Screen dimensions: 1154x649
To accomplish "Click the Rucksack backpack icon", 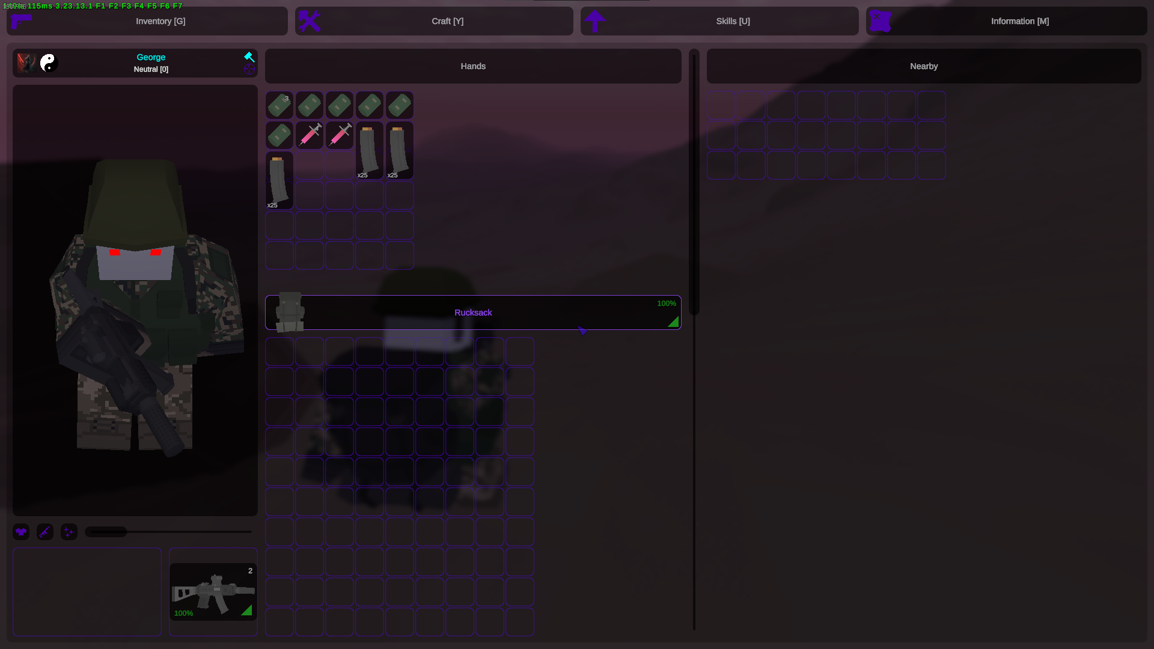I will [290, 312].
